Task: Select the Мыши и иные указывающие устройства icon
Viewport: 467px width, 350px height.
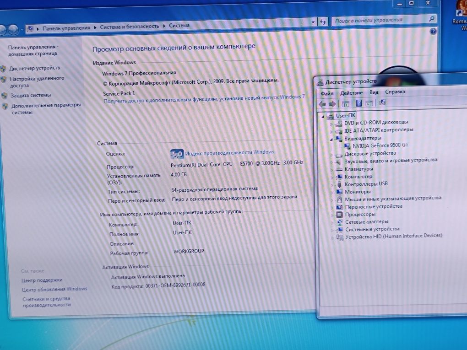Action: (339, 199)
